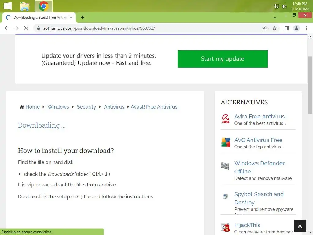This screenshot has height=235, width=313.
Task: Stop loading this page
Action: pyautogui.click(x=26, y=28)
